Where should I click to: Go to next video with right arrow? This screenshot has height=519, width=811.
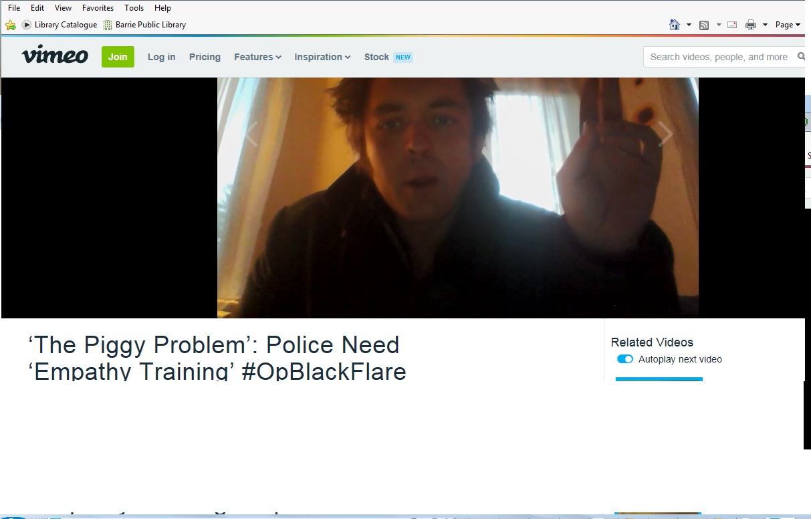(665, 134)
